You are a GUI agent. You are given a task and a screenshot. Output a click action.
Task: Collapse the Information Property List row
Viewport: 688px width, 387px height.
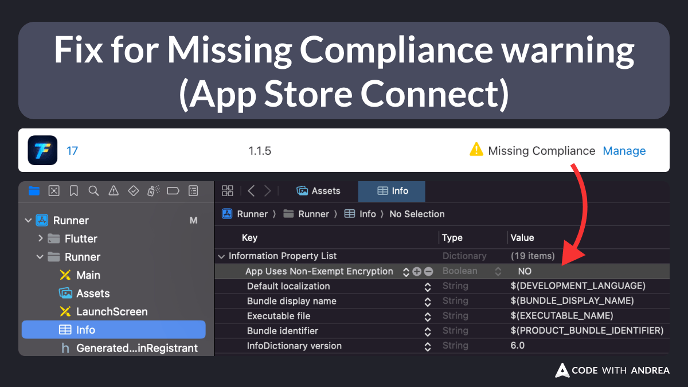pos(222,256)
